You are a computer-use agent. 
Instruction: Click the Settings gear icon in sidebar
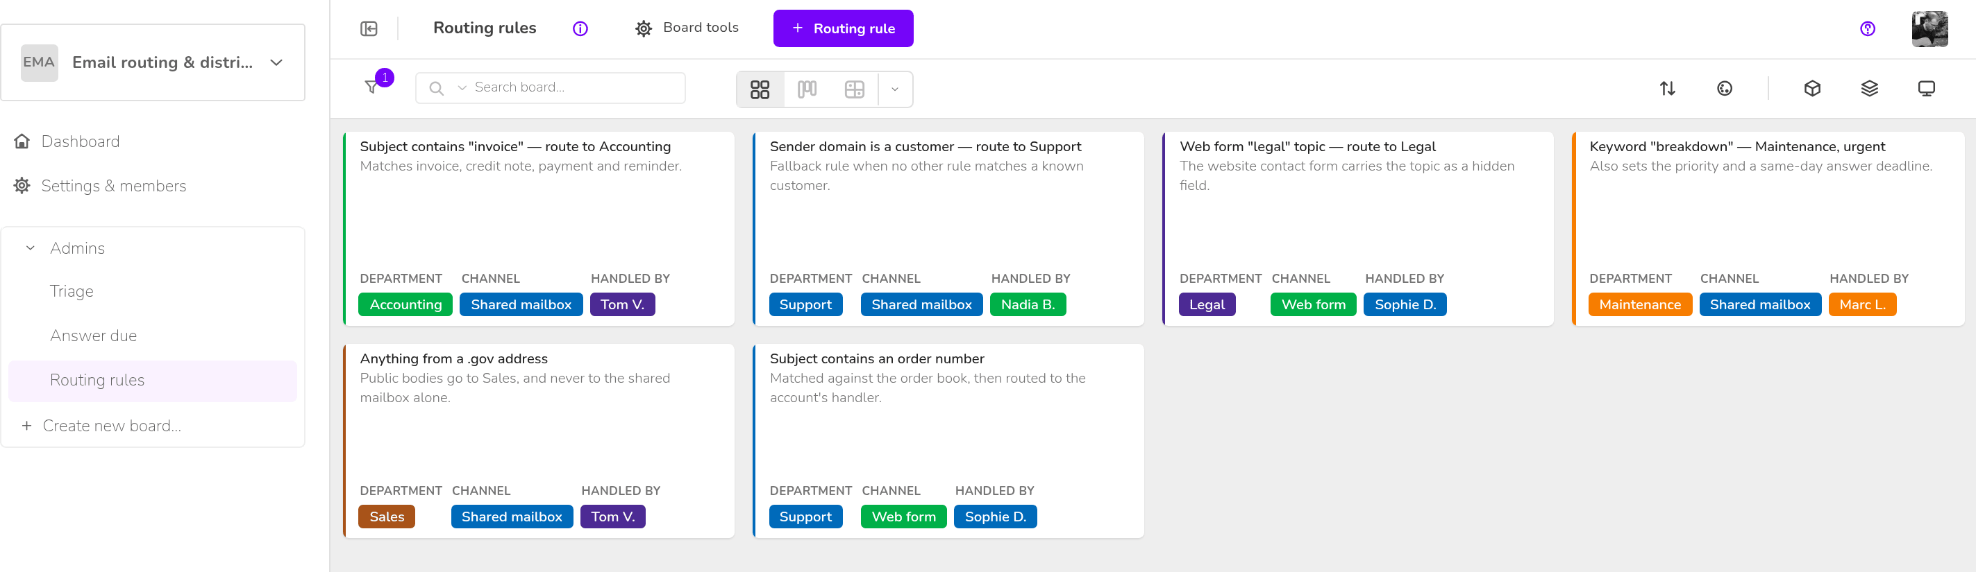[22, 186]
